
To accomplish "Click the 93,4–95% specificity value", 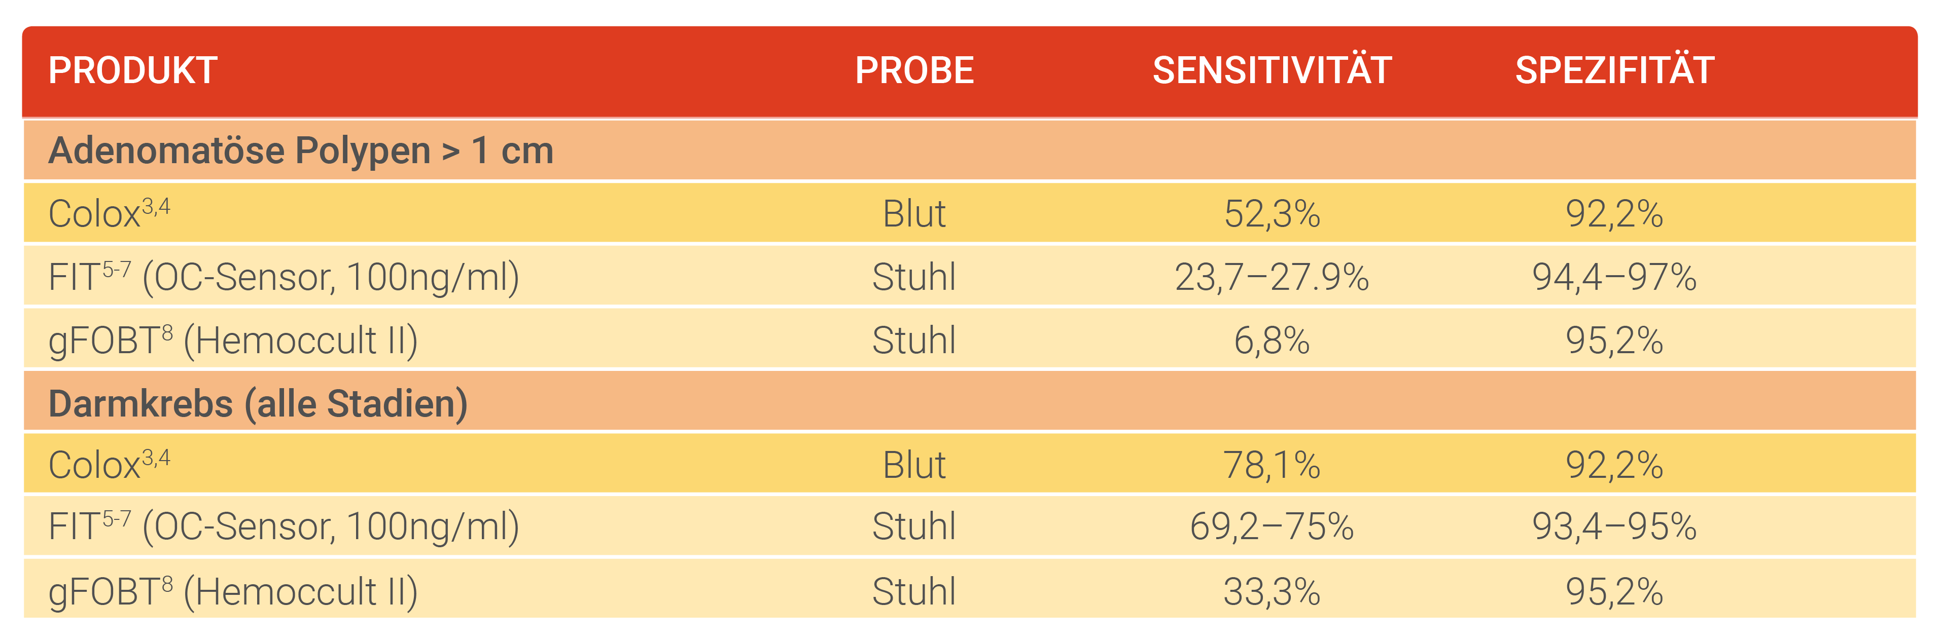I will coord(1614,526).
